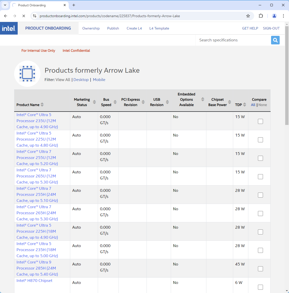
Task: Open Core Ultra 7 Processor 255U link
Action: click(37, 157)
